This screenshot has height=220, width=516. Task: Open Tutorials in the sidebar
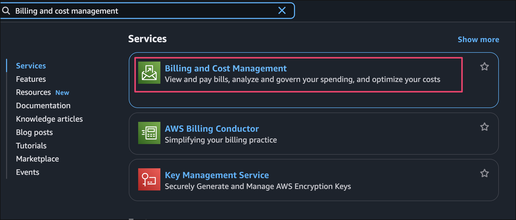(31, 146)
